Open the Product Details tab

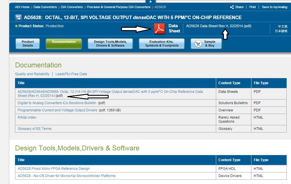pos(28,44)
